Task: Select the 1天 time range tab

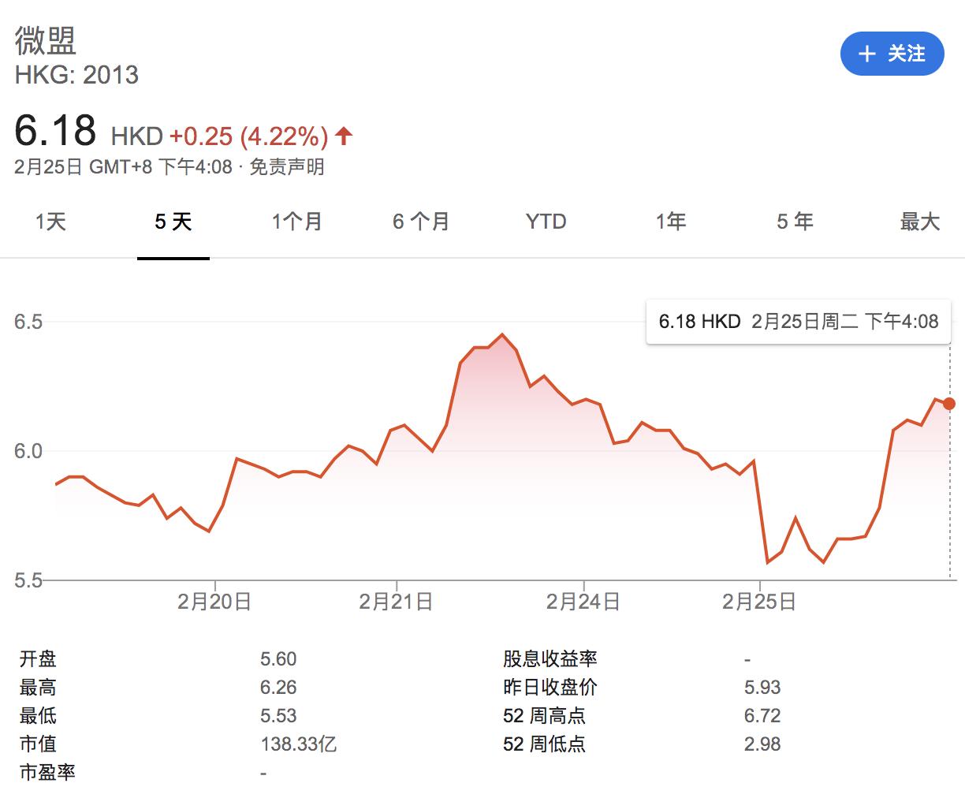Action: tap(50, 222)
